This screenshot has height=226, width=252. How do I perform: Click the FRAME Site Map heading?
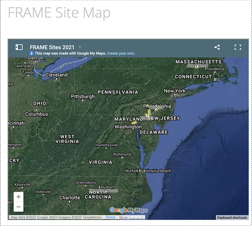pos(59,13)
